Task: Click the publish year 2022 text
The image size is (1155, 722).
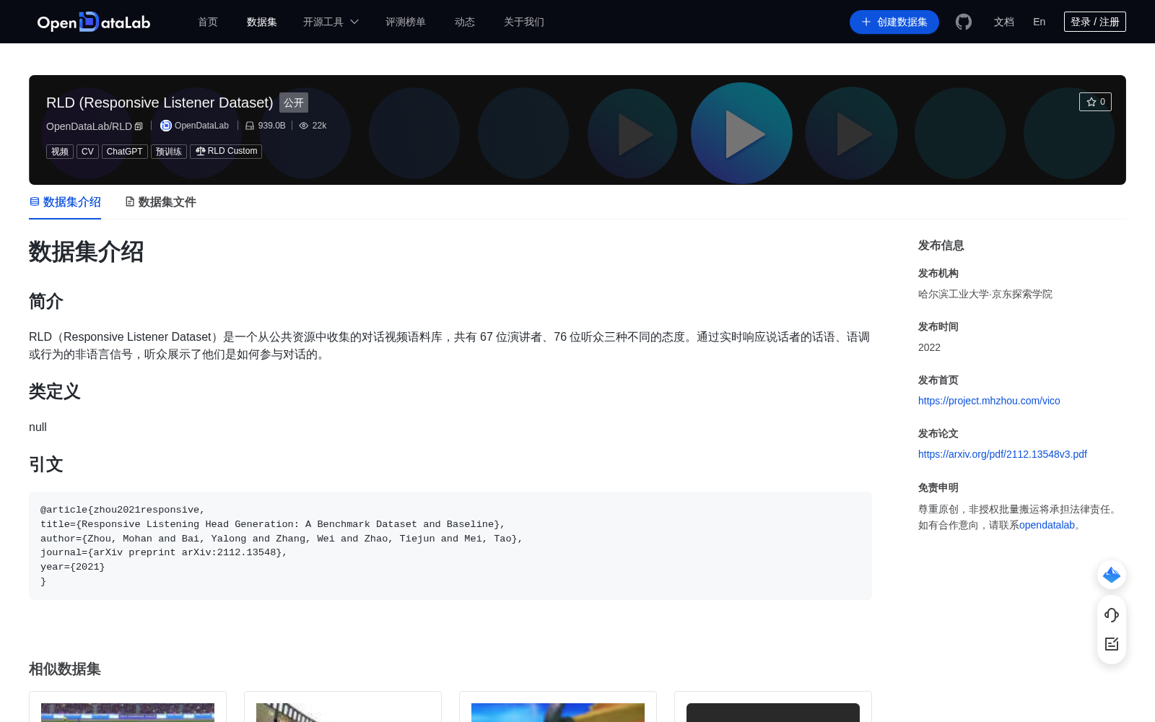Action: click(929, 347)
